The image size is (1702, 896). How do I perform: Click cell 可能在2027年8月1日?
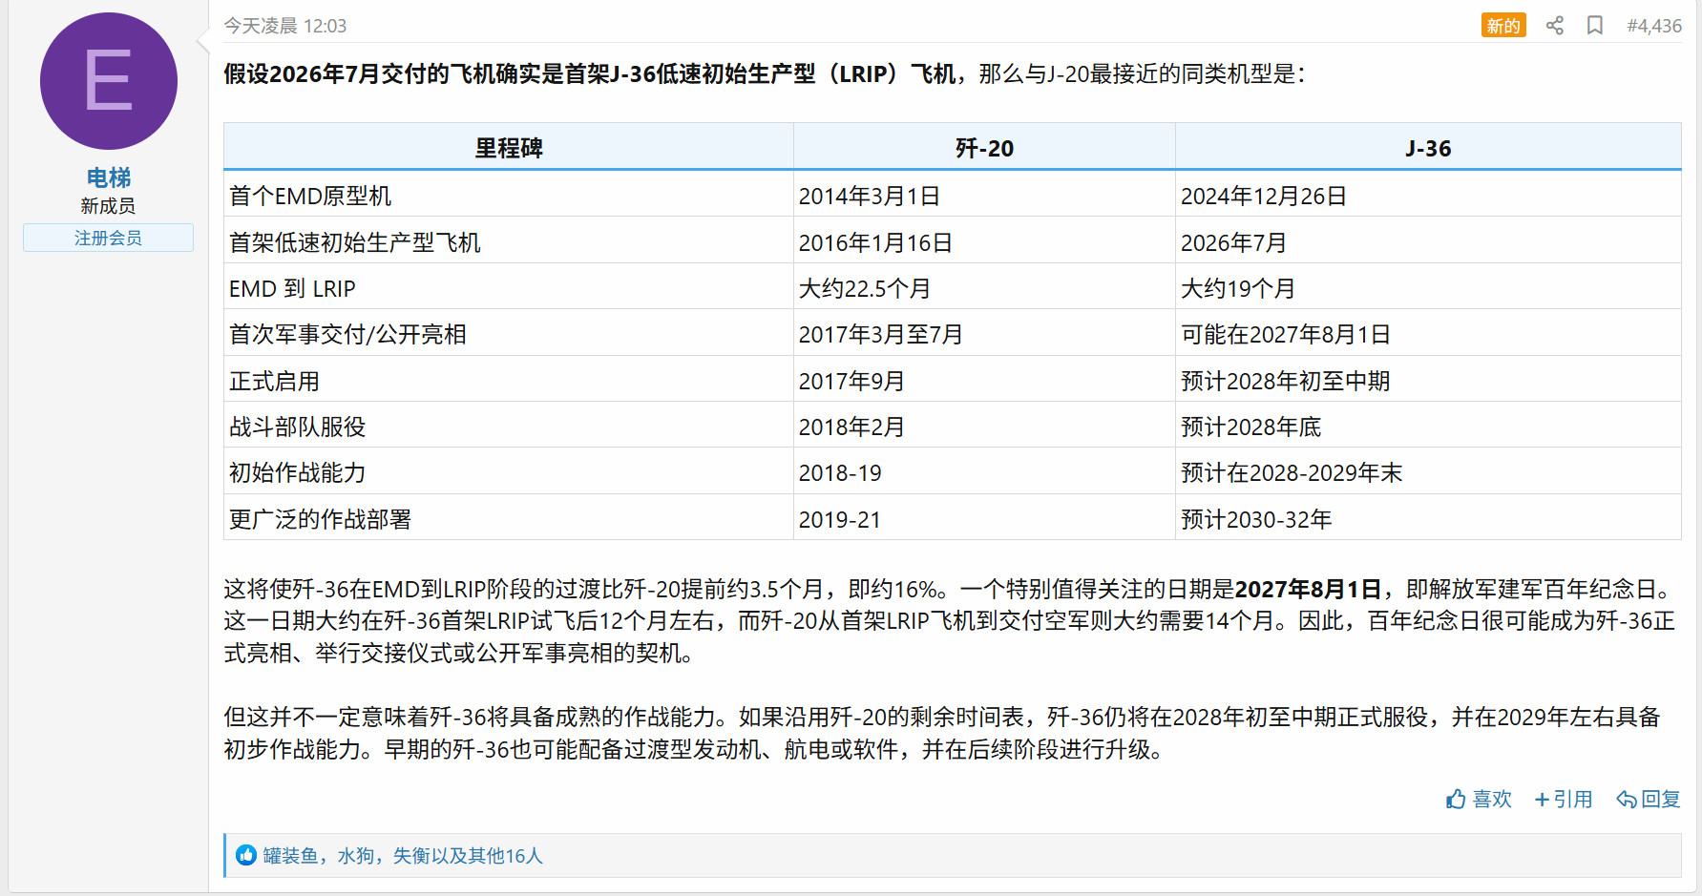coord(1428,334)
